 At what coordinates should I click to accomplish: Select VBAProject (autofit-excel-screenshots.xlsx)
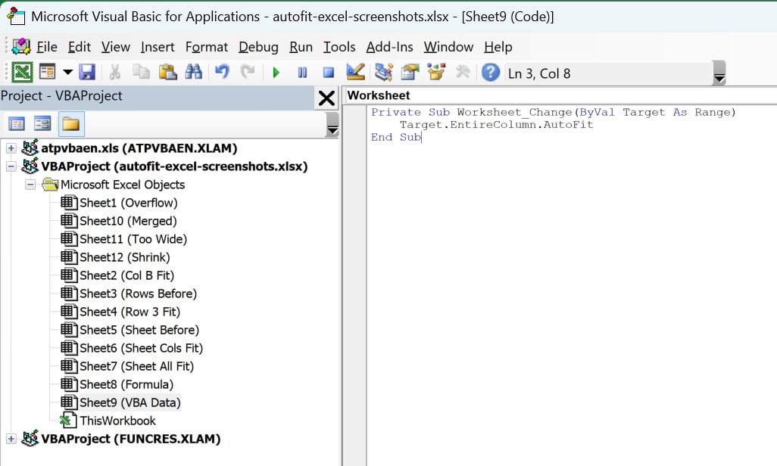point(174,166)
